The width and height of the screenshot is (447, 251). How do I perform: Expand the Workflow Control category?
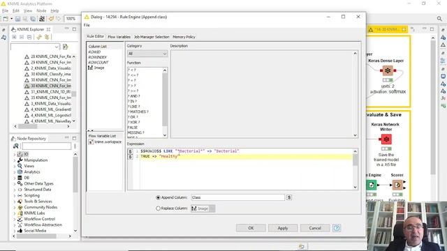tap(15, 219)
